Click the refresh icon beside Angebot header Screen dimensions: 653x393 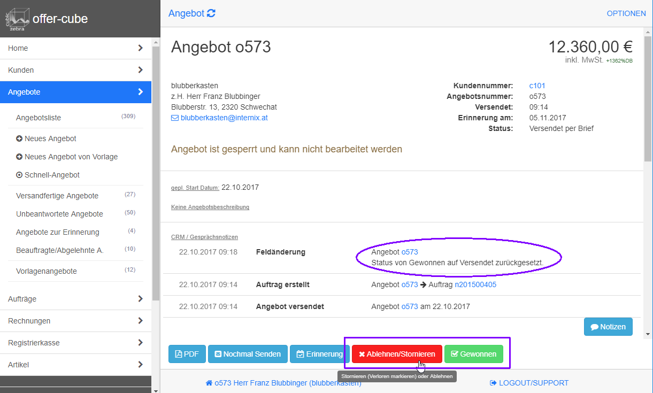pos(211,13)
